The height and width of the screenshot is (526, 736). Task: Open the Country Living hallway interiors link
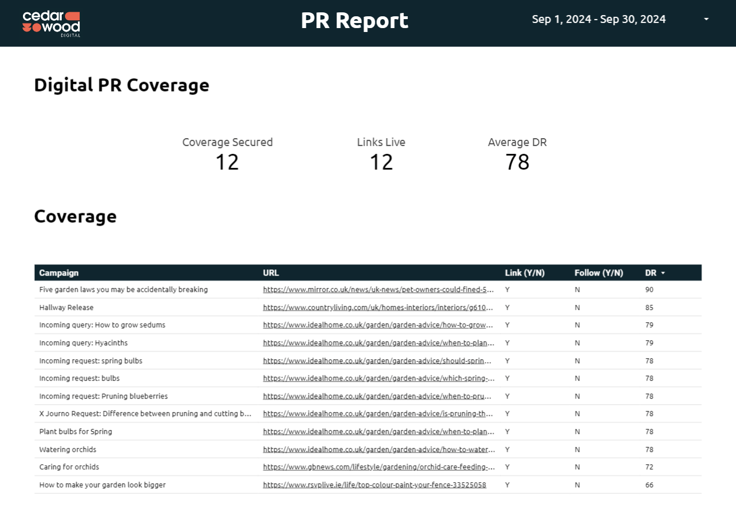coord(379,308)
